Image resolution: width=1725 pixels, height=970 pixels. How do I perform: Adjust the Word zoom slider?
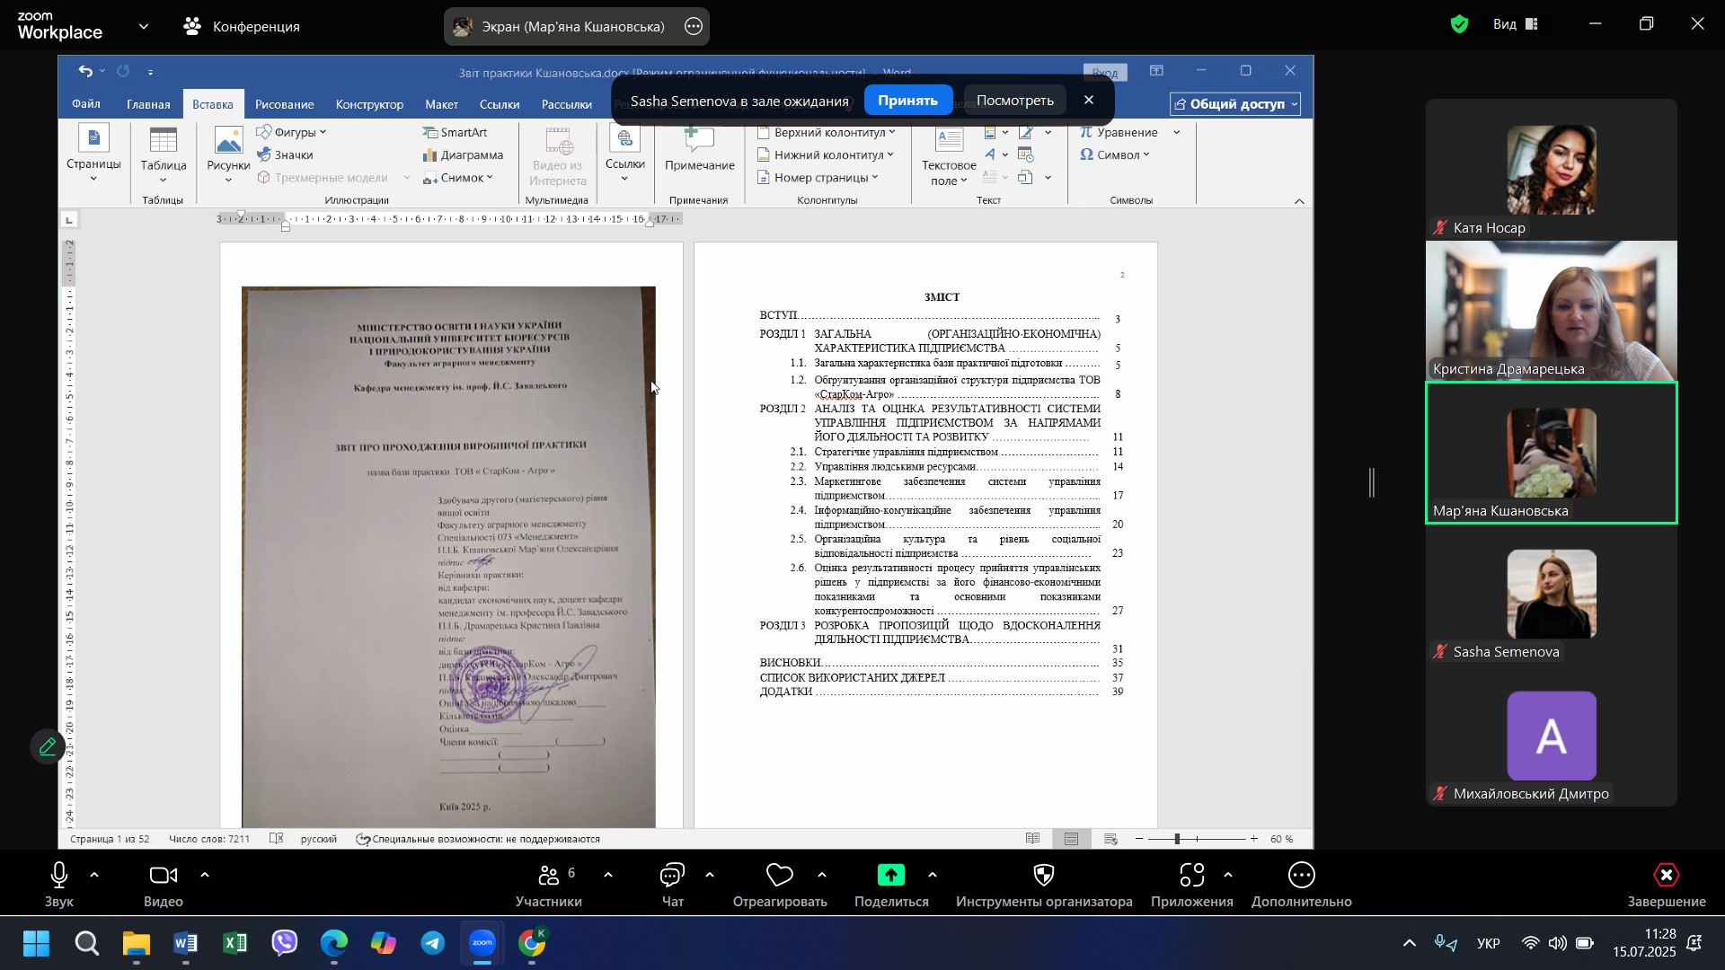coord(1176,839)
